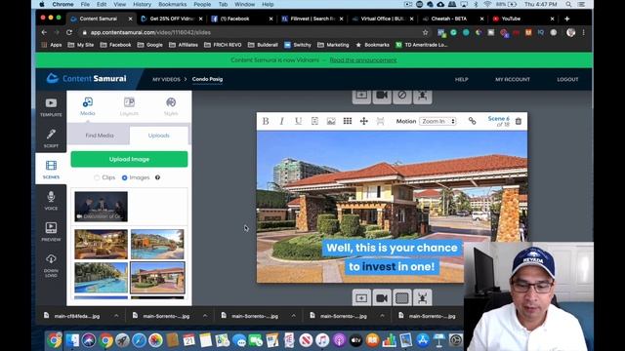Select the Find Media tab

pos(100,136)
